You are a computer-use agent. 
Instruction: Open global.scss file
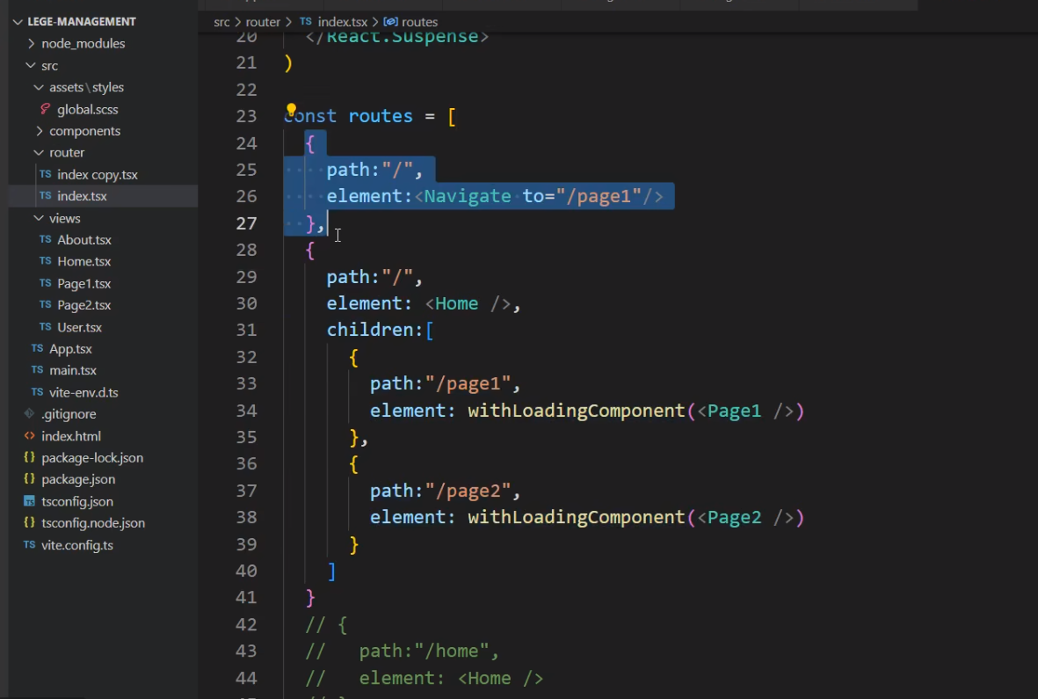87,109
